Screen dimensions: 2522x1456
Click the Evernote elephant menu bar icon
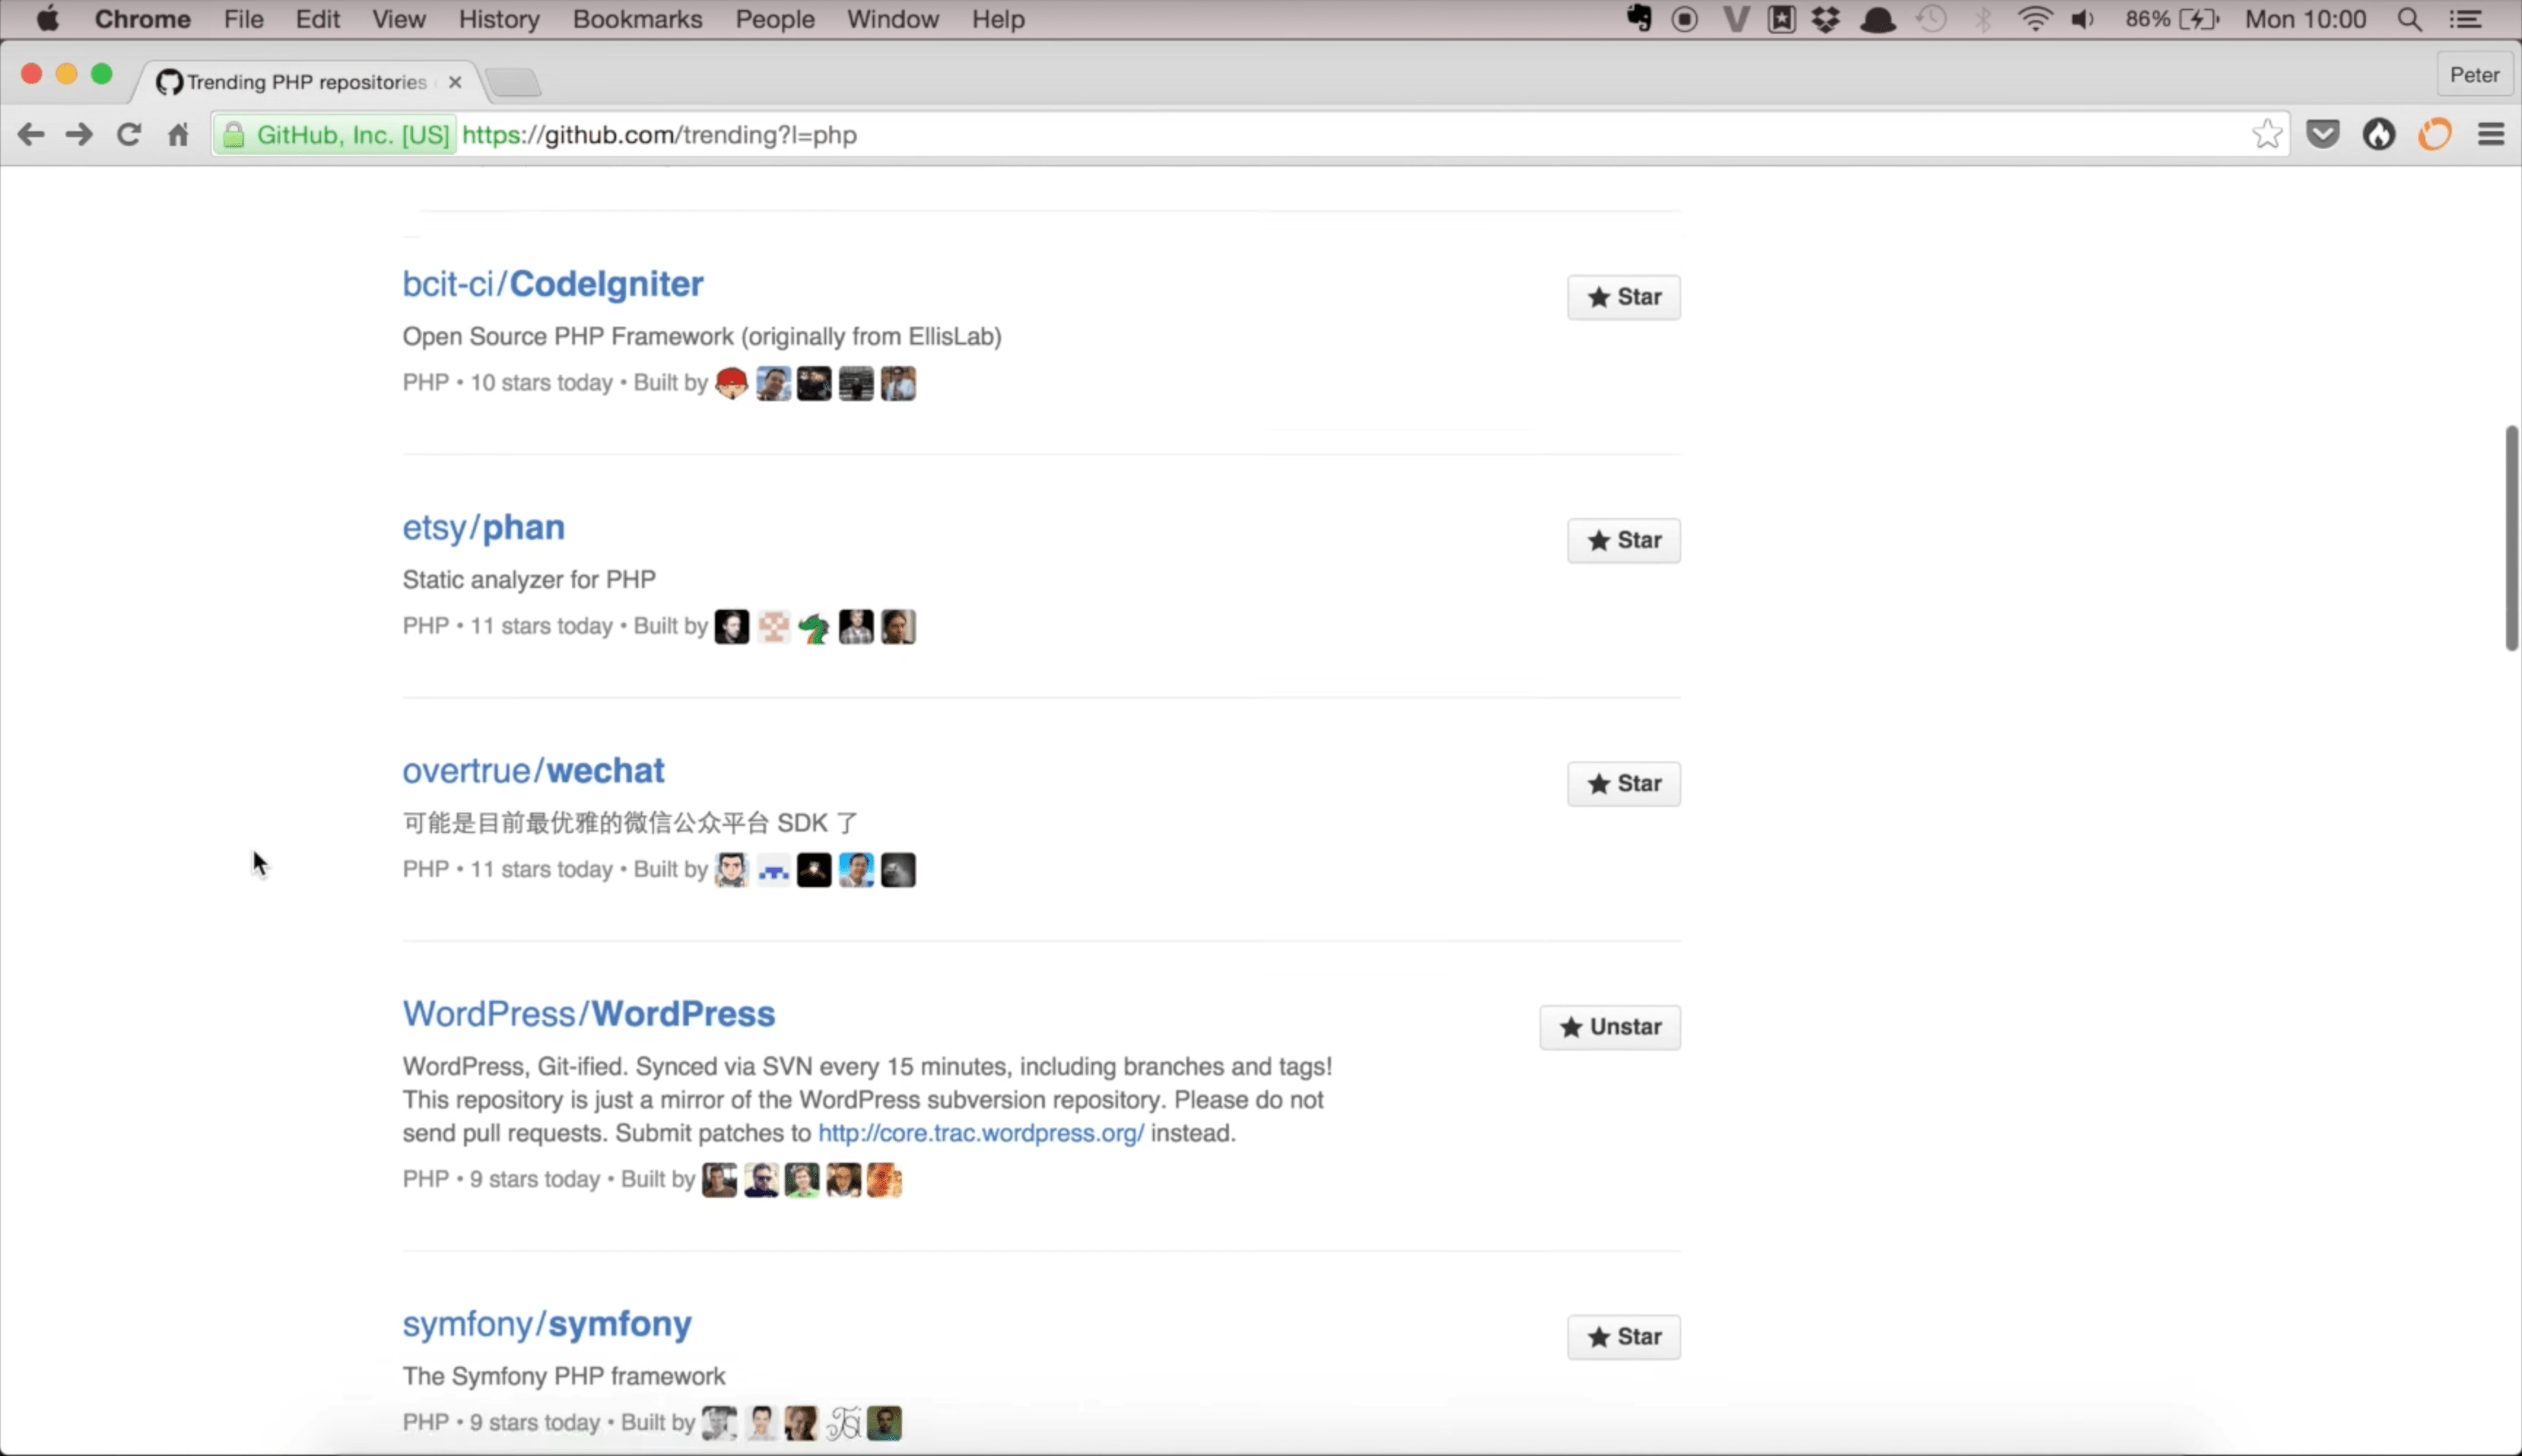[x=1639, y=19]
